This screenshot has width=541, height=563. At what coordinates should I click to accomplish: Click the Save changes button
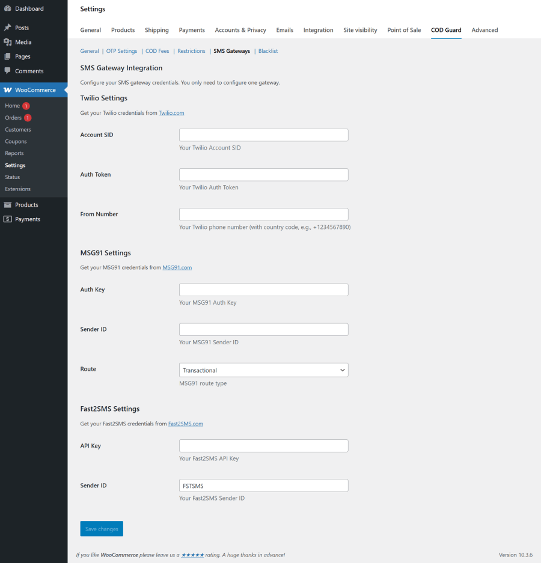pos(101,528)
